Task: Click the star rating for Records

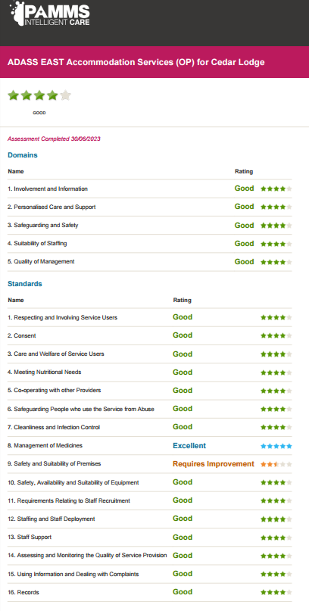Action: (x=276, y=592)
